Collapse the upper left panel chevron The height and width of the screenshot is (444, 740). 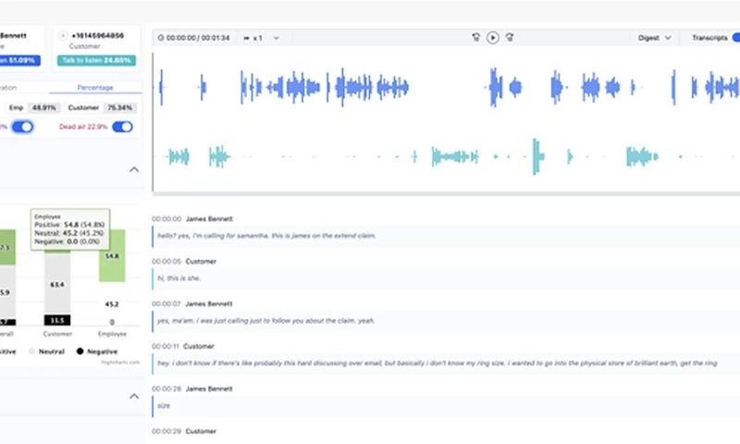point(134,169)
